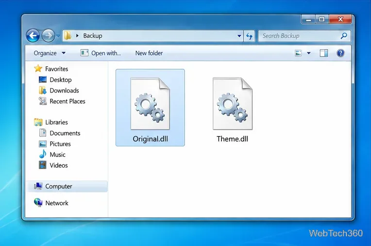
Task: Click the Music note icon
Action: coord(43,154)
